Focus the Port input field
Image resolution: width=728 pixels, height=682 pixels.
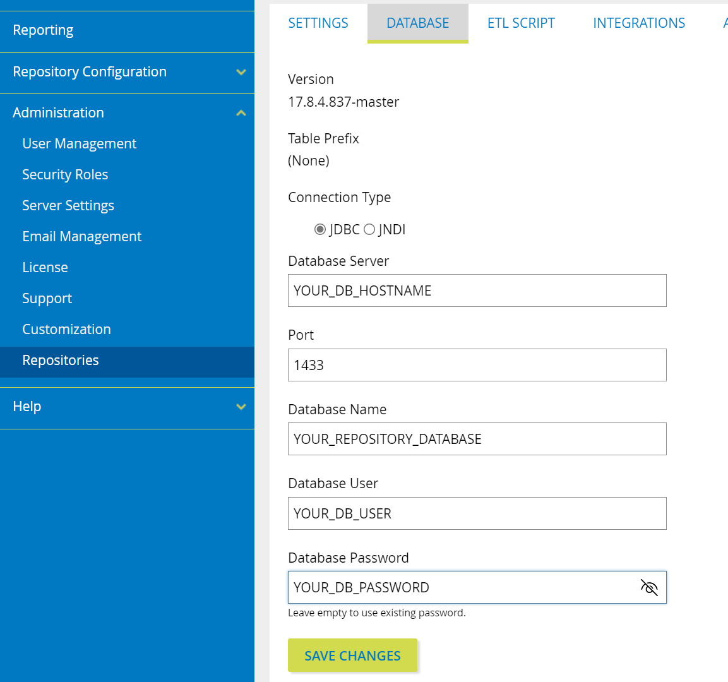pos(477,365)
